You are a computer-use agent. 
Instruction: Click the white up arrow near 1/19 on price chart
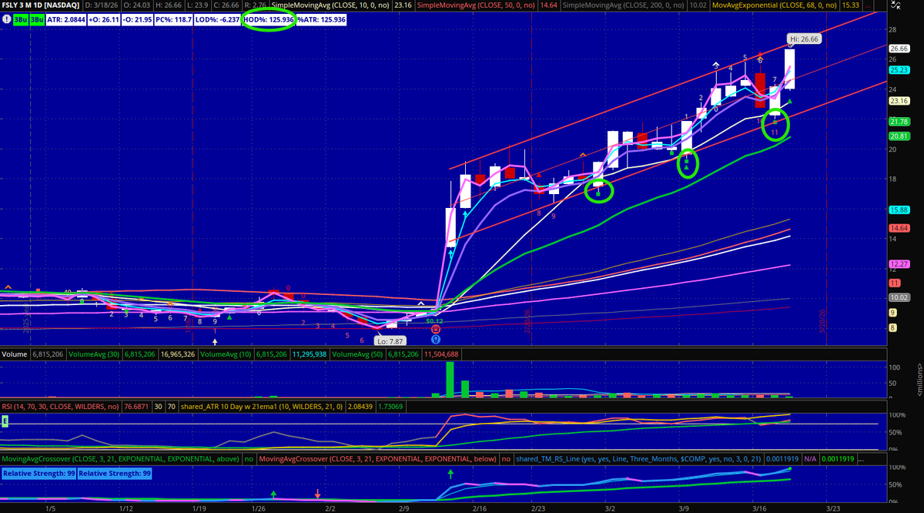(215, 341)
